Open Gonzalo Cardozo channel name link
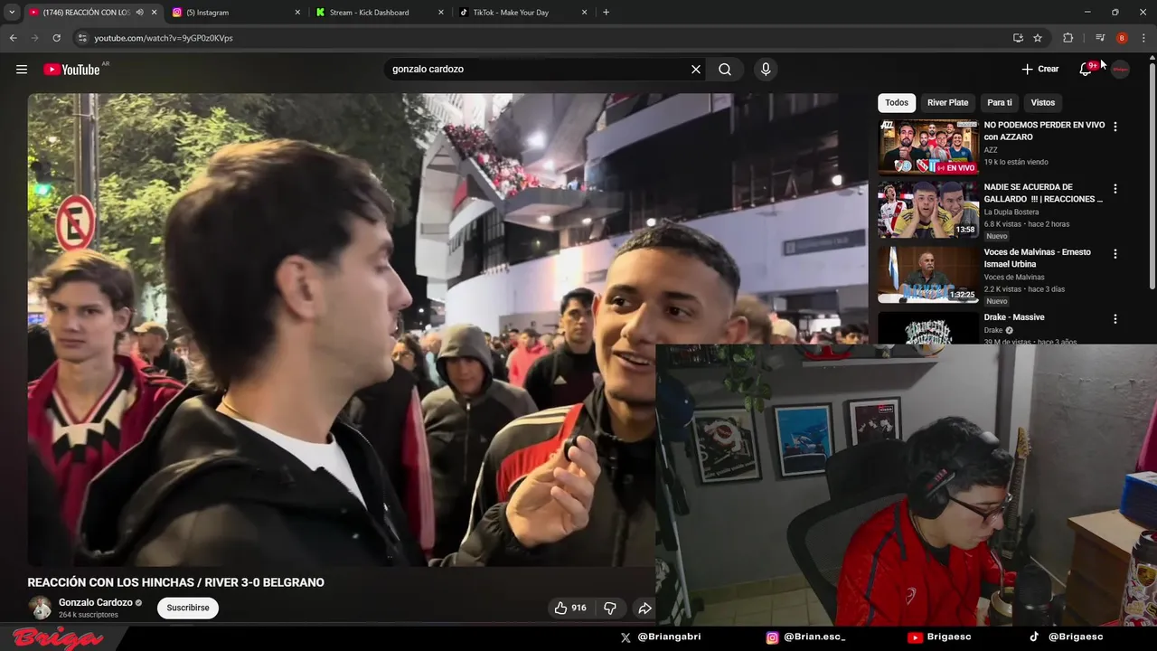 point(96,603)
